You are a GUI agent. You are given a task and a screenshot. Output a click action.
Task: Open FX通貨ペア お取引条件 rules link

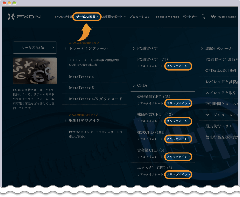[x=222, y=59]
